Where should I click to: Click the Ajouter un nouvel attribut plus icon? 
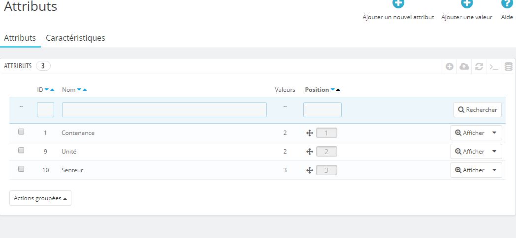click(398, 3)
